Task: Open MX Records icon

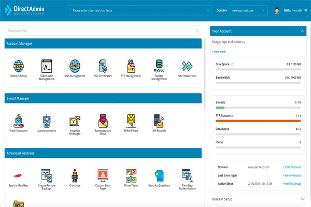Action: coord(159,121)
